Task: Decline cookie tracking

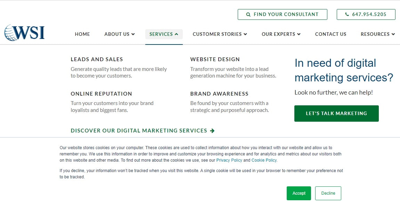Action: [328, 193]
